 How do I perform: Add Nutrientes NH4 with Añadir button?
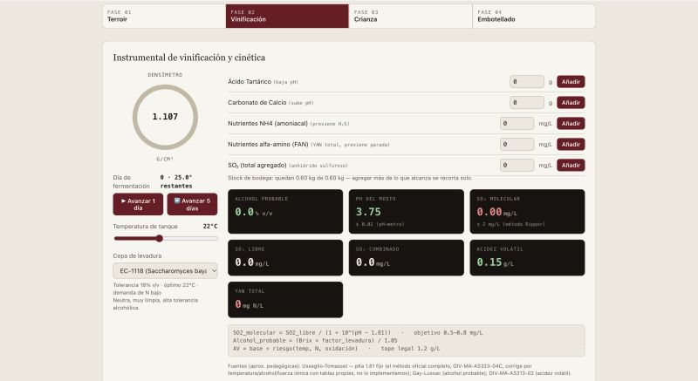click(x=571, y=124)
